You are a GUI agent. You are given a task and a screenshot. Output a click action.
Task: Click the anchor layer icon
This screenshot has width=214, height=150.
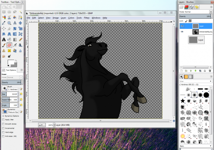coord(205,71)
